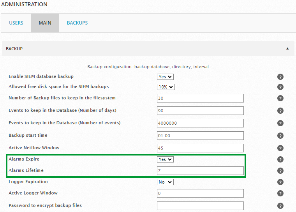Collapse the BACKUP section with the arrow

point(287,49)
